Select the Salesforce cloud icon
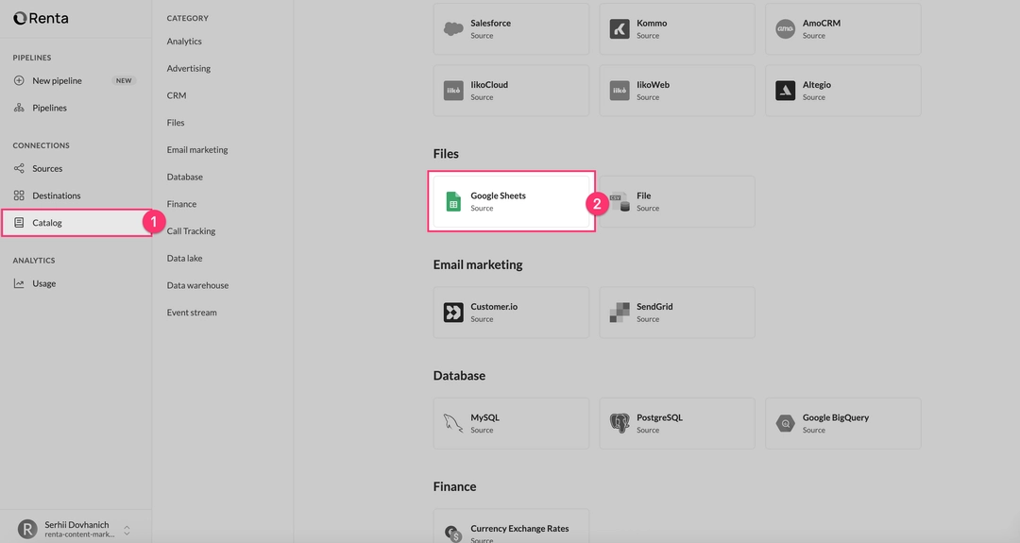The width and height of the screenshot is (1020, 543). tap(453, 28)
